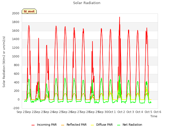Click the Oct 6 x-axis date label

pos(157,112)
